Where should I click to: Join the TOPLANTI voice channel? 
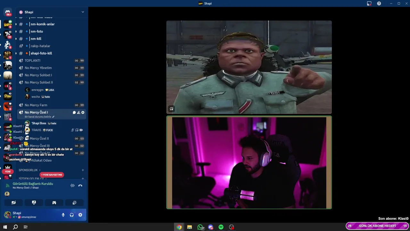[52, 61]
